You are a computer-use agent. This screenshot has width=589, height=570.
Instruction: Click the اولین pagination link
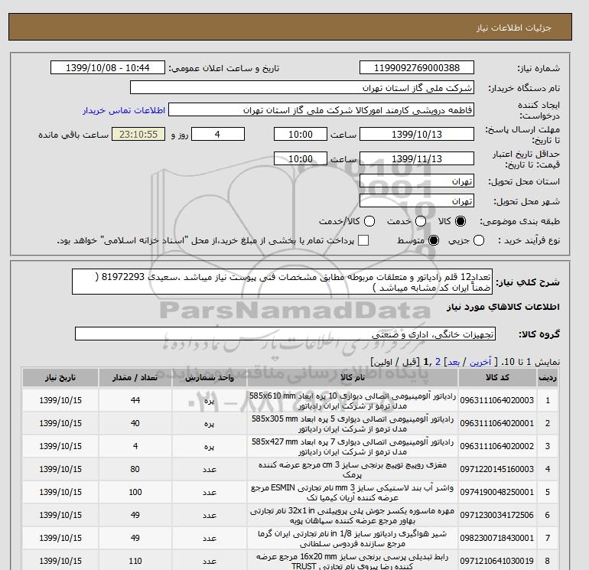pos(384,362)
